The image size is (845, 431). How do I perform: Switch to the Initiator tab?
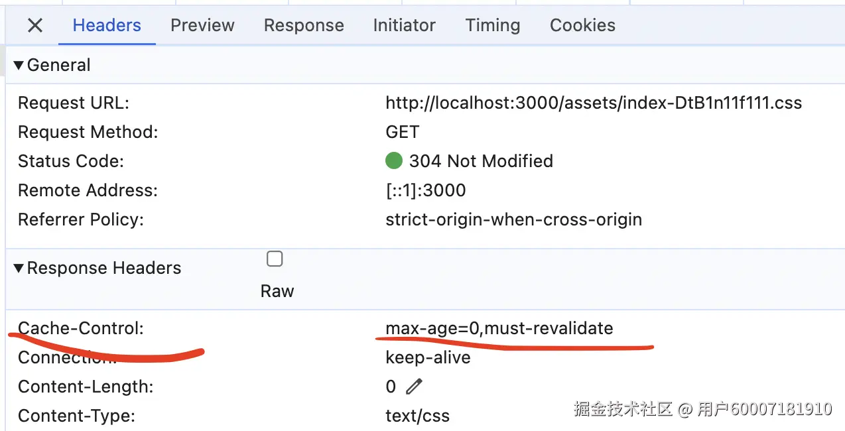pyautogui.click(x=404, y=26)
